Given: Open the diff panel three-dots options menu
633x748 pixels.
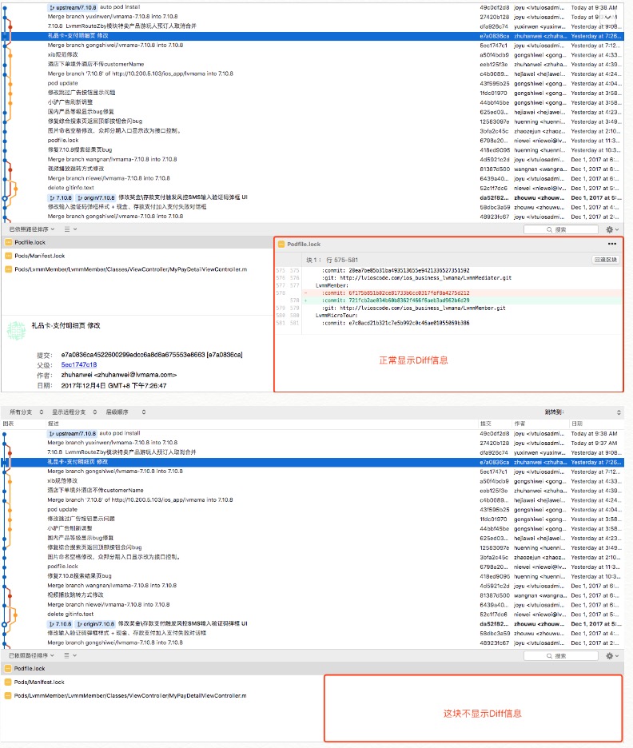Looking at the screenshot, I should (x=612, y=244).
